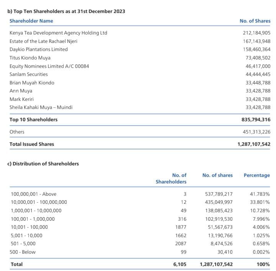
Task: Click the percentage 7.996%
Action: pos(261,219)
